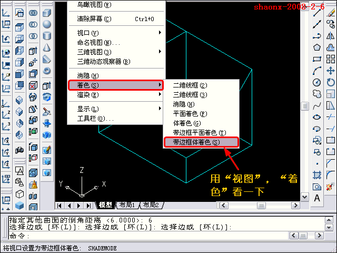Select the Fillet rounded-corner tool
Screen dimensions: 337x253
(x=331, y=174)
